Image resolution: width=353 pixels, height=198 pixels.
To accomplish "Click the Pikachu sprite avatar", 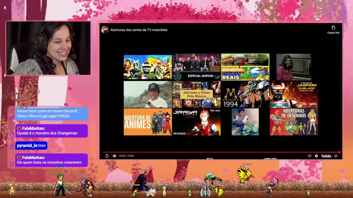I will click(x=219, y=191).
